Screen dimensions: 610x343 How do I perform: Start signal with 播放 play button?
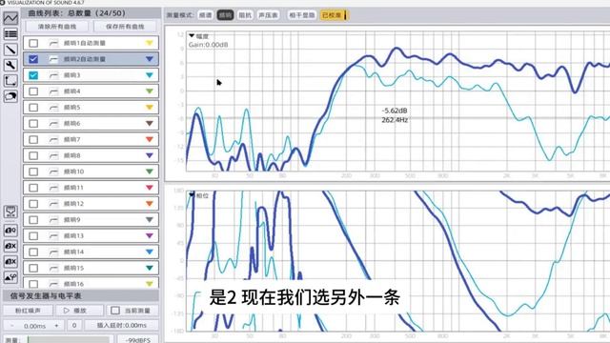(x=80, y=311)
